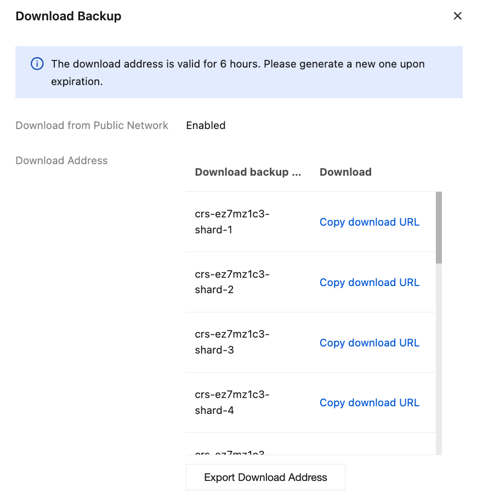477x504 pixels.
Task: Click the Download Backup dialog title
Action: coord(69,16)
